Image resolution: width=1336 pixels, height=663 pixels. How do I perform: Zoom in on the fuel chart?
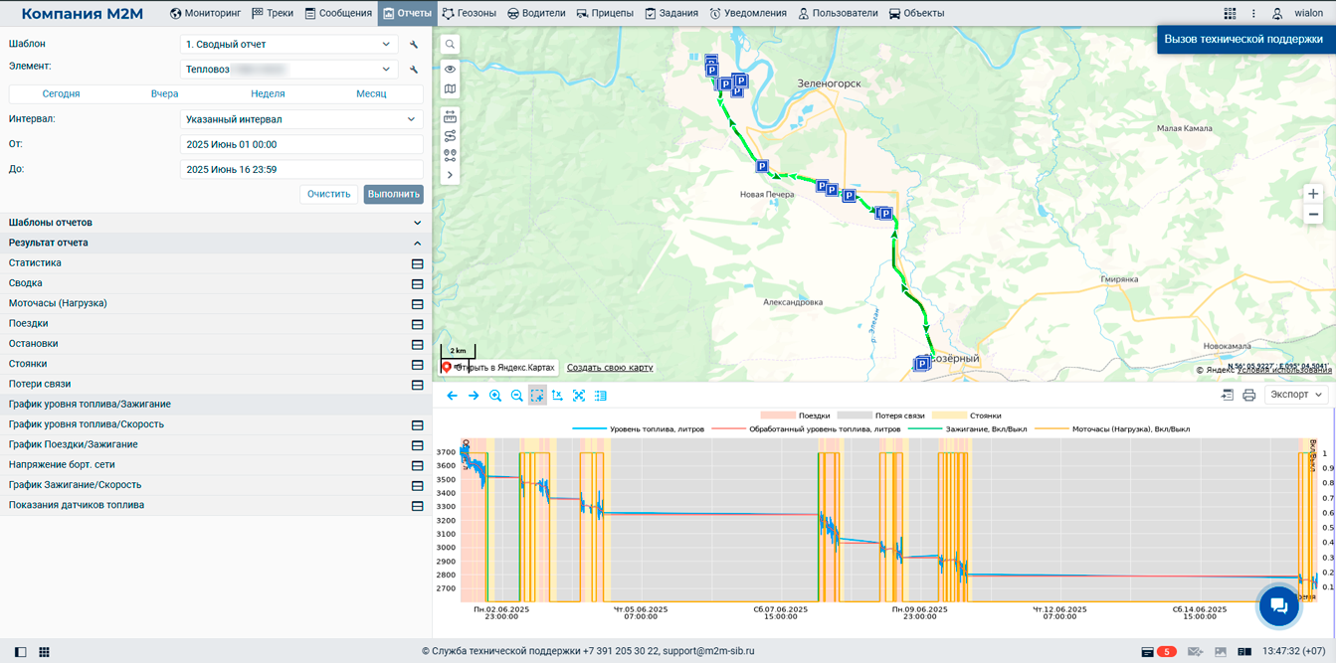494,396
